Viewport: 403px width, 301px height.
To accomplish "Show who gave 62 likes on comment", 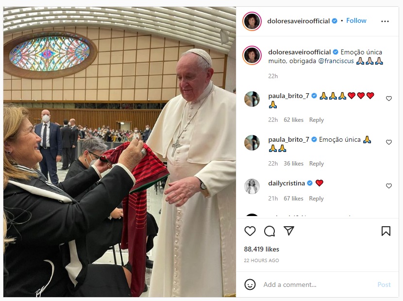I will 293,120.
